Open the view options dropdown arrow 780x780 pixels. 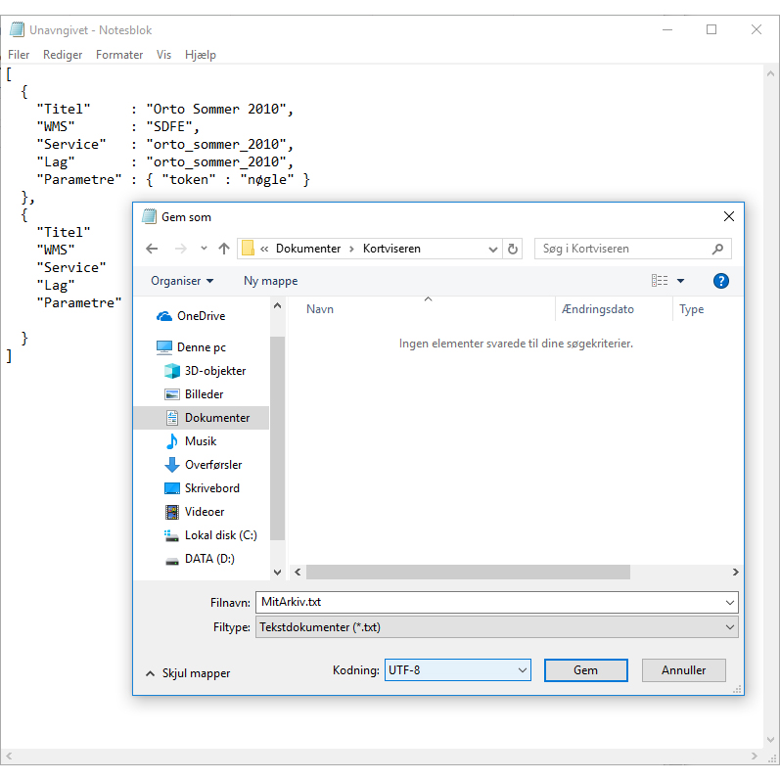(x=681, y=282)
